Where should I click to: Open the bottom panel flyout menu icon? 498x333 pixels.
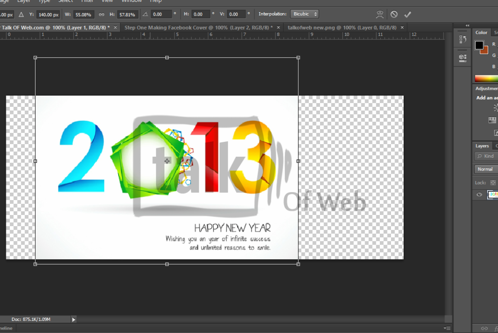tap(447, 328)
